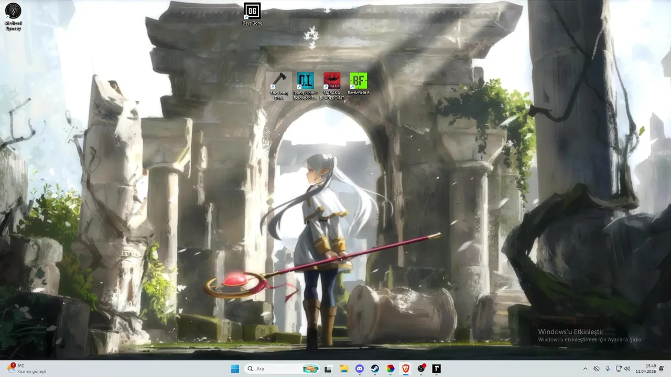Click the microphone tray icon
Image resolution: width=671 pixels, height=377 pixels.
[608, 369]
